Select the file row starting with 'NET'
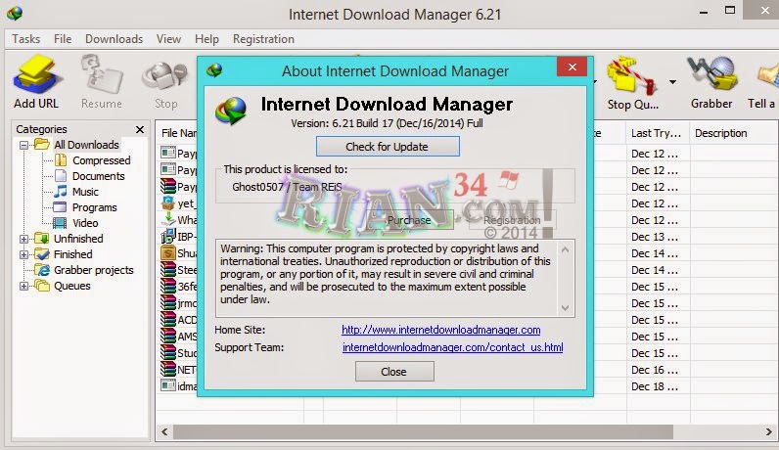The height and width of the screenshot is (450, 779). coord(179,370)
